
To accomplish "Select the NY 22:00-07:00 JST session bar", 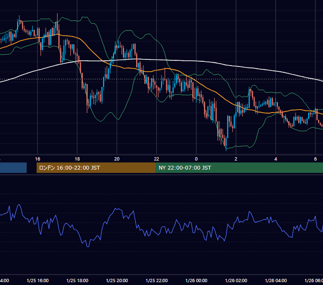I will point(239,168).
